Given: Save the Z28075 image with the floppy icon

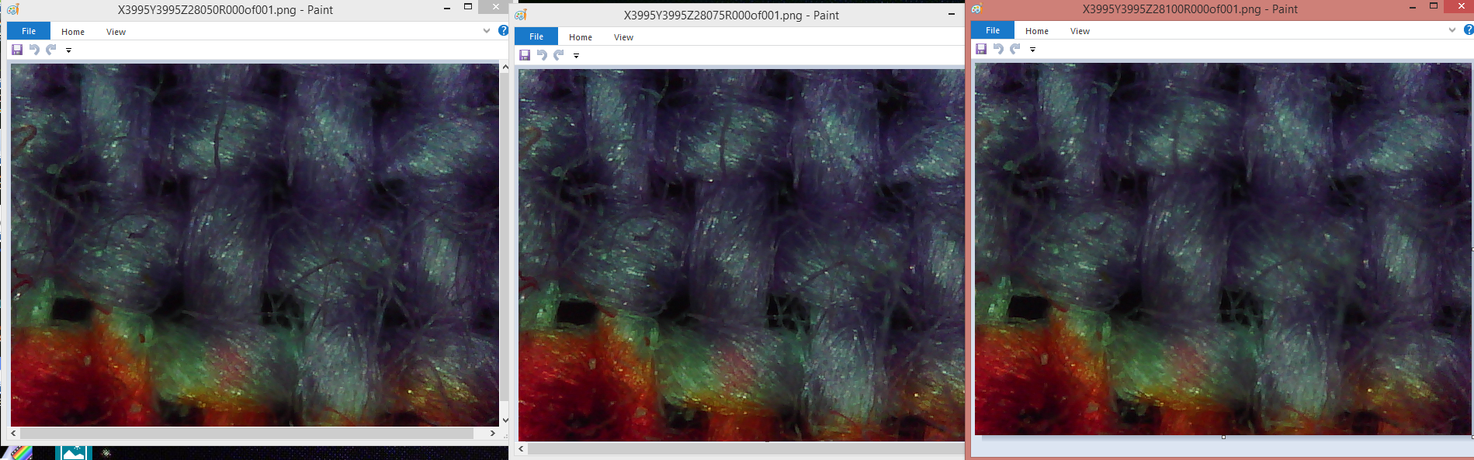Looking at the screenshot, I should (x=525, y=55).
